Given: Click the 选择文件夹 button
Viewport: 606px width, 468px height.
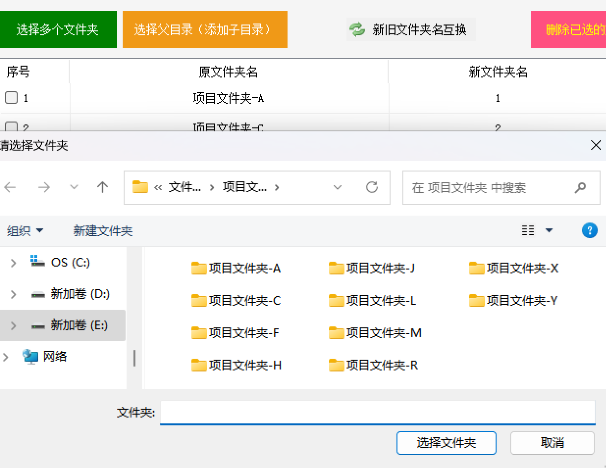Looking at the screenshot, I should pyautogui.click(x=446, y=443).
